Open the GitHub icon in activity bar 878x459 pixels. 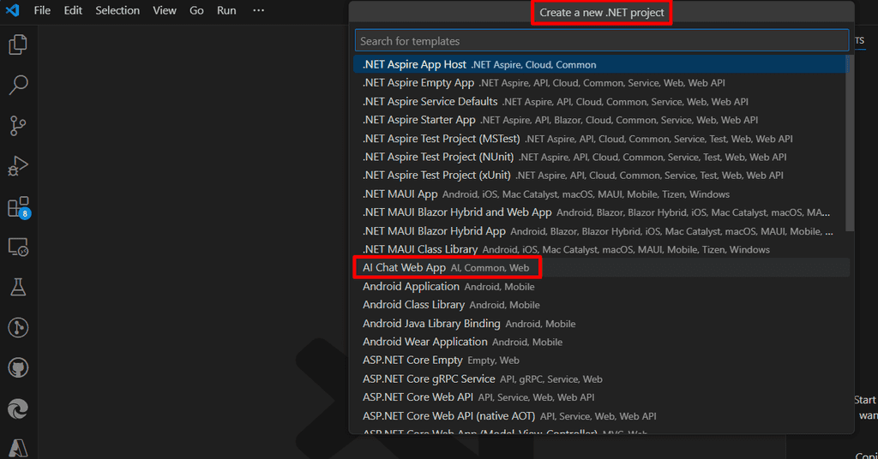tap(18, 368)
